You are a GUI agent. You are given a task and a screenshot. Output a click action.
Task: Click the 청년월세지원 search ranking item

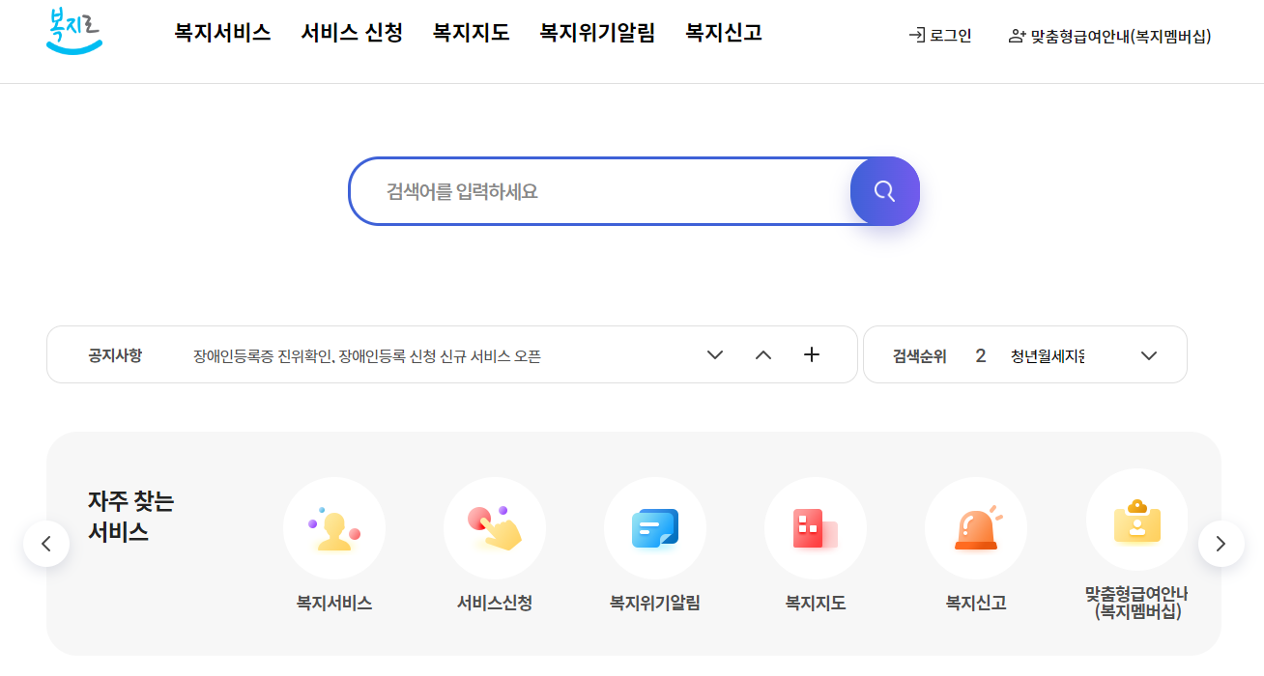pyautogui.click(x=1048, y=356)
